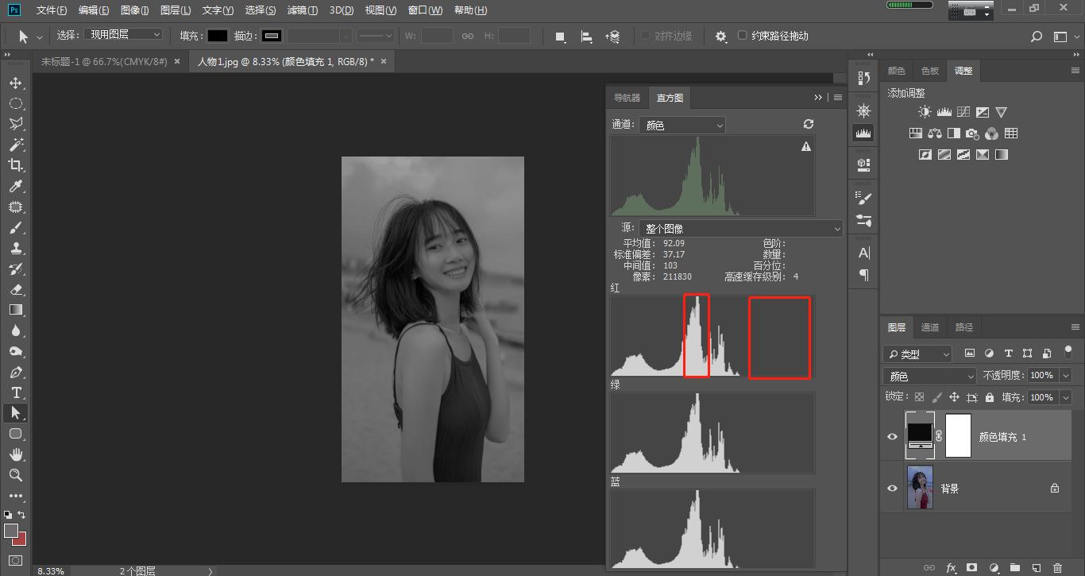Select the Zoom tool
Viewport: 1085px width, 576px height.
pyautogui.click(x=15, y=475)
